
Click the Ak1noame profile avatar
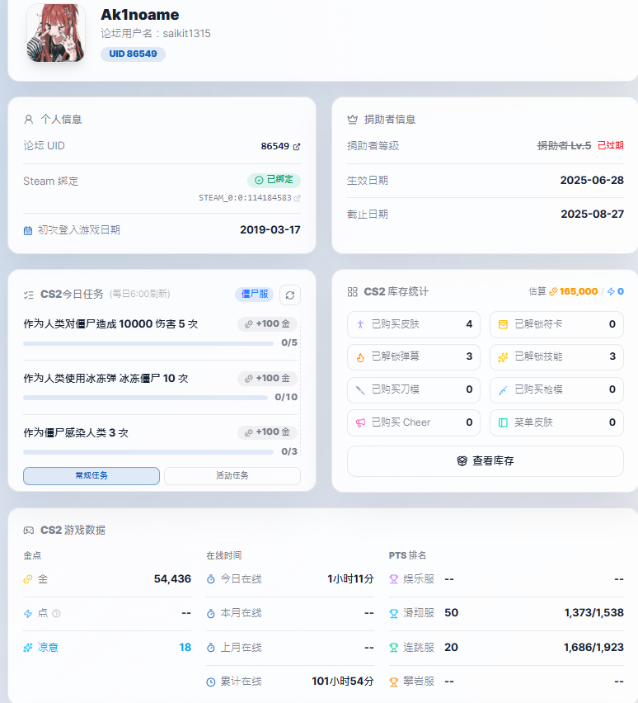coord(56,33)
